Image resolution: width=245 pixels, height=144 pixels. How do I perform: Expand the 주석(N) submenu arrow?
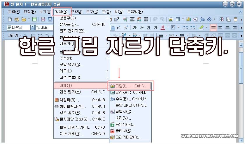tap(107, 58)
